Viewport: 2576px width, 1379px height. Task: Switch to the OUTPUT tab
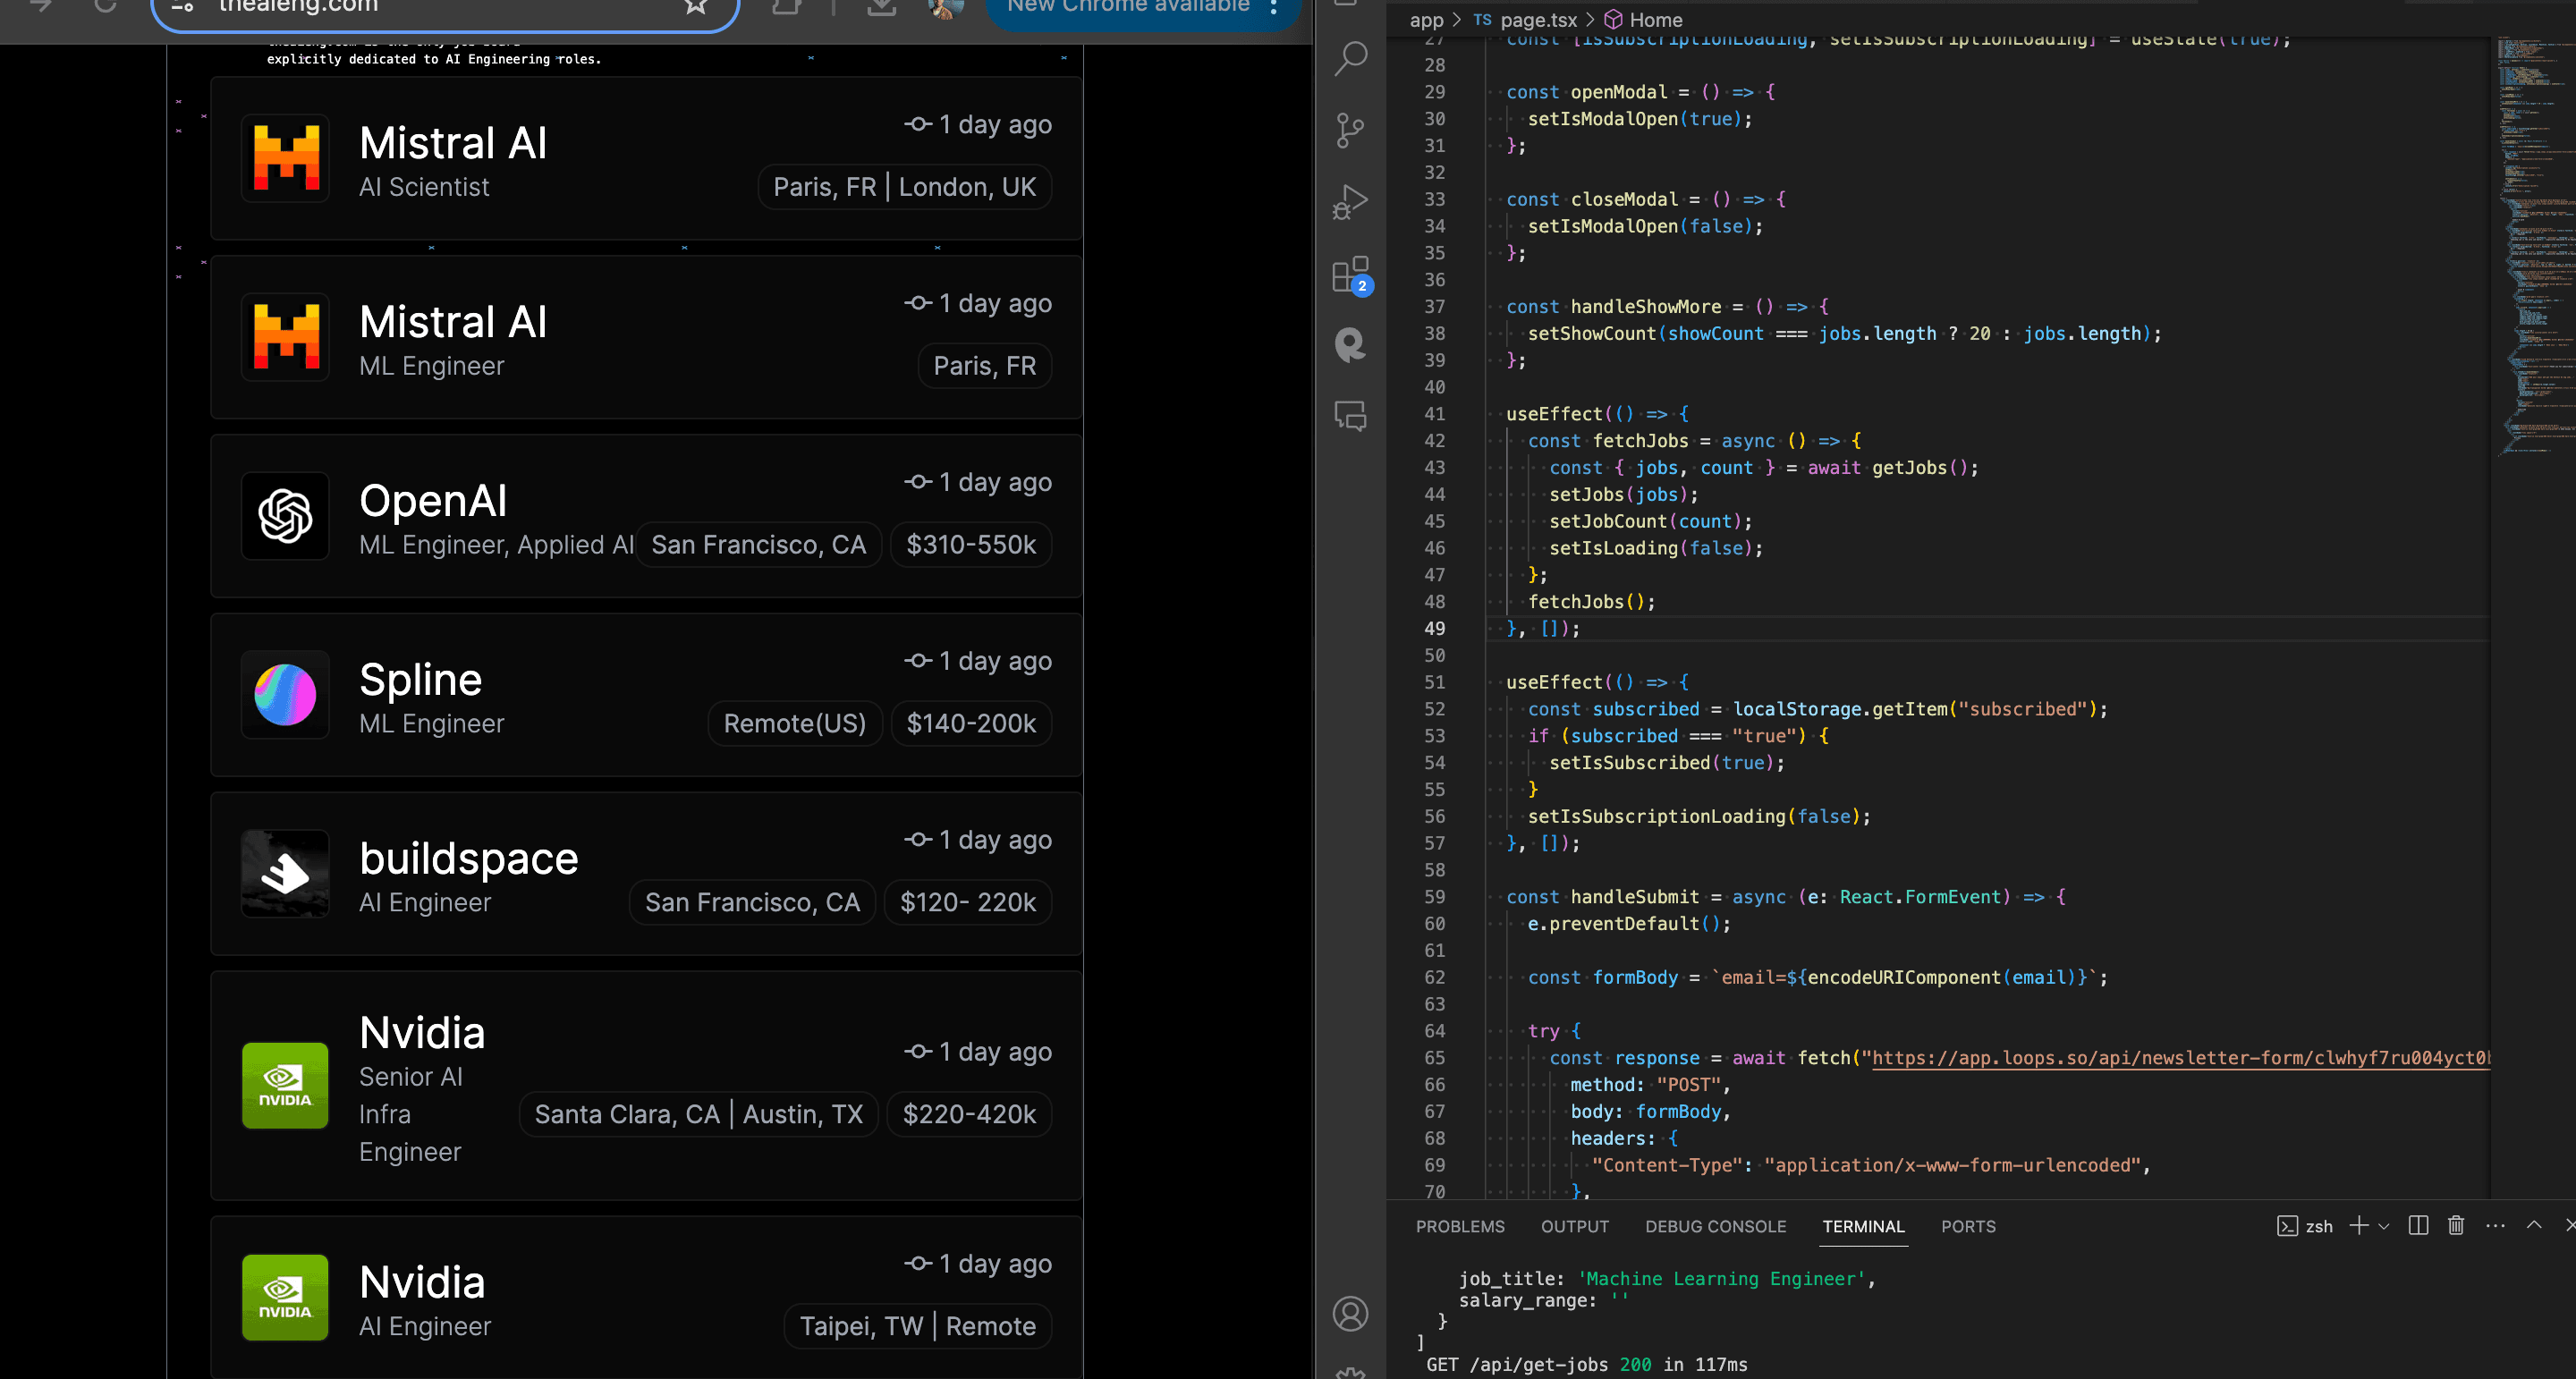[1575, 1227]
